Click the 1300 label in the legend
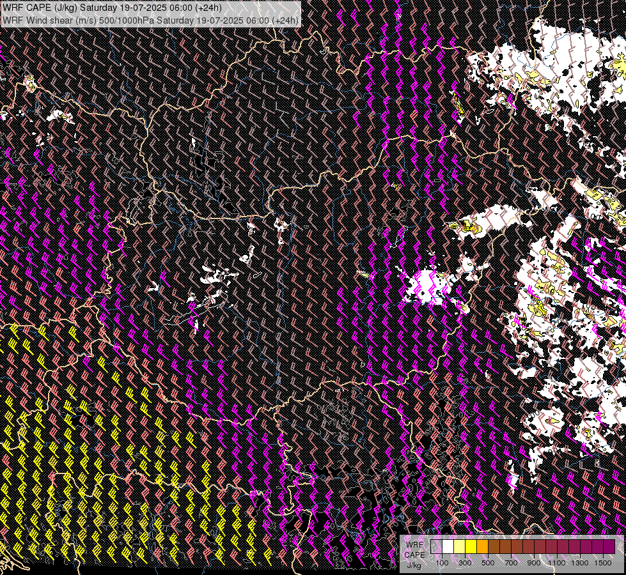The image size is (626, 575). point(580,563)
